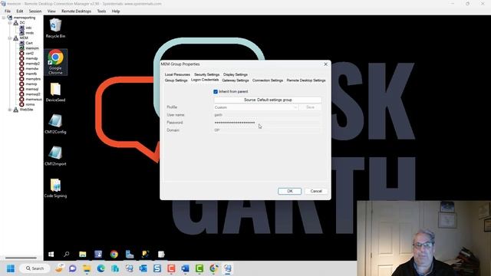The width and height of the screenshot is (491, 276).
Task: Open the Edit menu
Action: point(20,11)
